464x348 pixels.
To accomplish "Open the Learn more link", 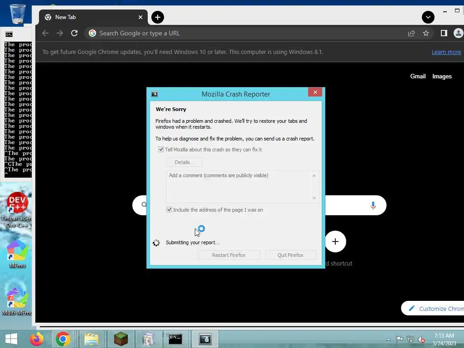I will pos(446,52).
